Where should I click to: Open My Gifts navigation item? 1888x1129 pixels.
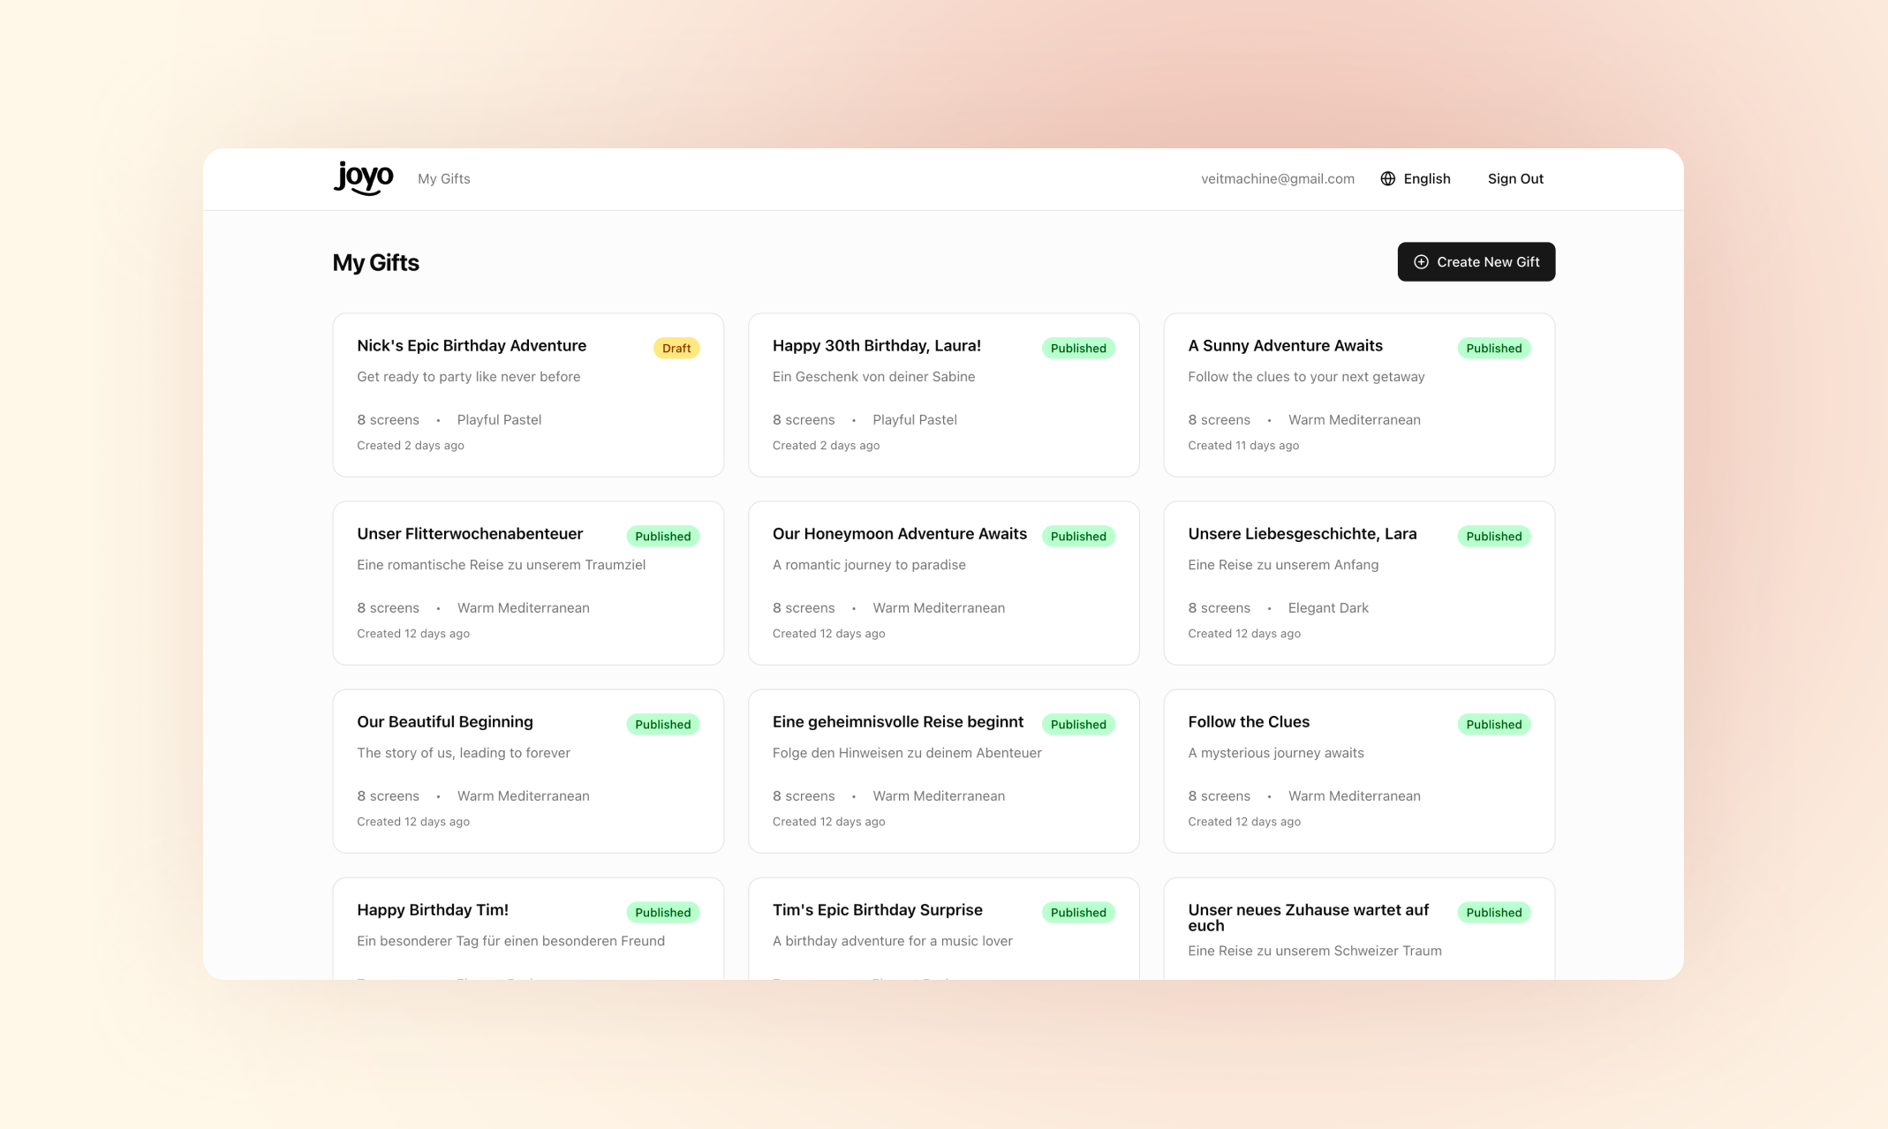click(443, 178)
